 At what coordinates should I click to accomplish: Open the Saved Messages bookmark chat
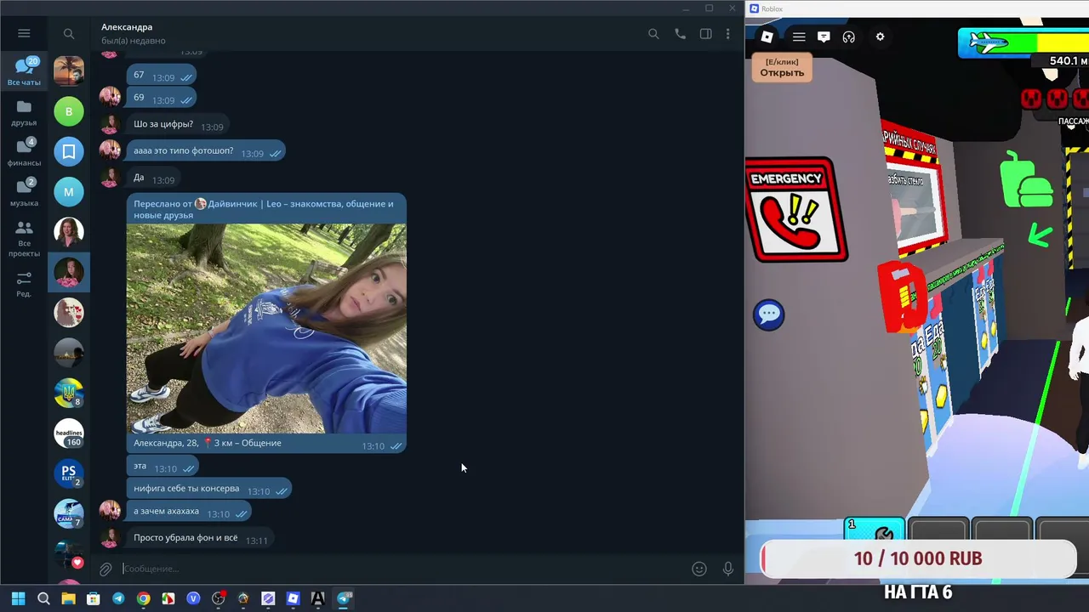tap(69, 151)
